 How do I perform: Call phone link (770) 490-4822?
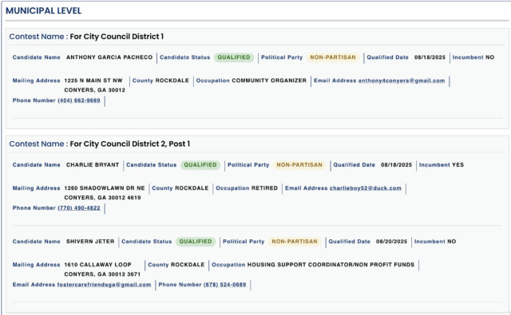79,207
